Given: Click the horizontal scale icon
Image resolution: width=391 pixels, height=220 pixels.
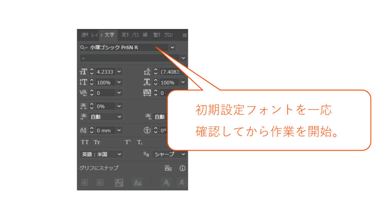Looking at the screenshot, I should click(147, 82).
